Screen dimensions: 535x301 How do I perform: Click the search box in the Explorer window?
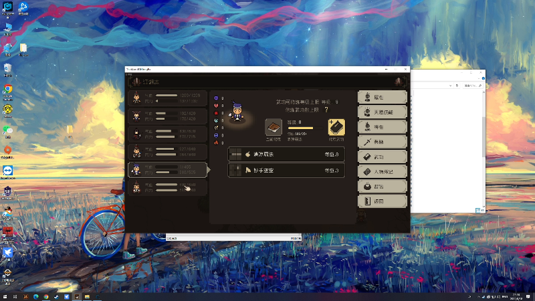(x=472, y=86)
